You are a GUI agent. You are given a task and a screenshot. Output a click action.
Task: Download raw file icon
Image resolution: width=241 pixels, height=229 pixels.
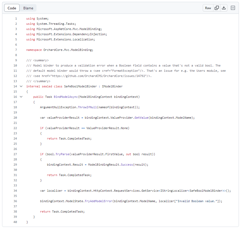pos(224,8)
